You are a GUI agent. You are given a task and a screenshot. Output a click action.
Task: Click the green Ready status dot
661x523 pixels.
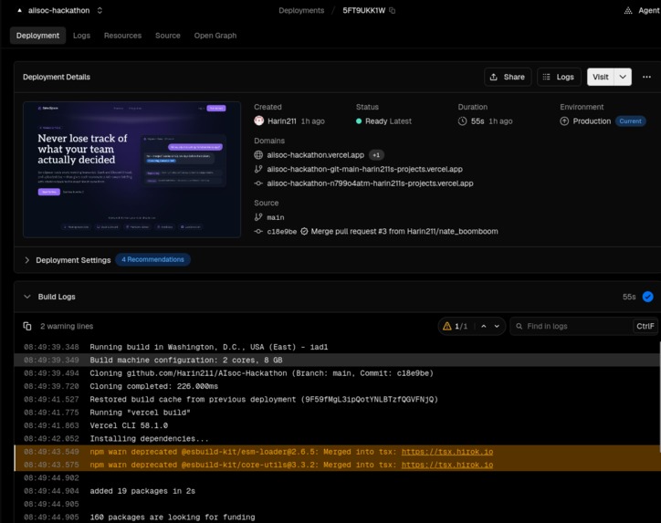(x=359, y=121)
